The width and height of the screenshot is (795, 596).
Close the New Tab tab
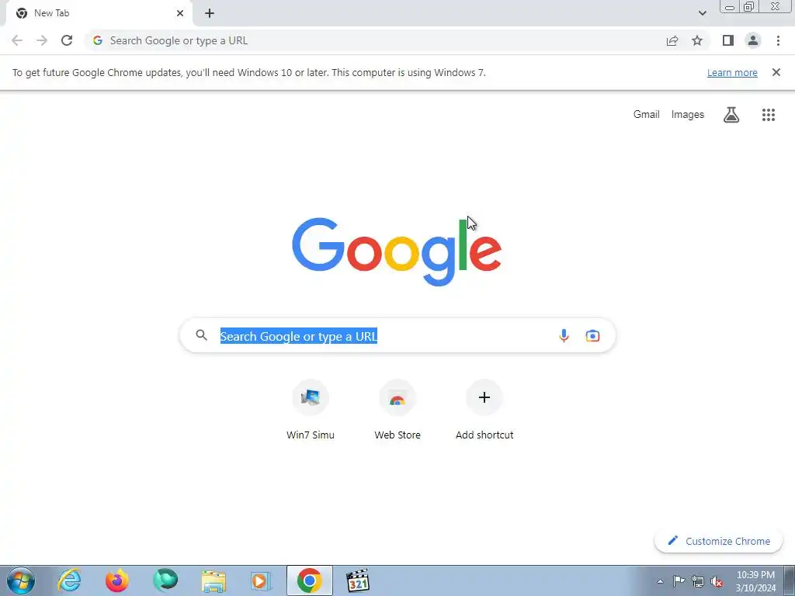(x=180, y=13)
